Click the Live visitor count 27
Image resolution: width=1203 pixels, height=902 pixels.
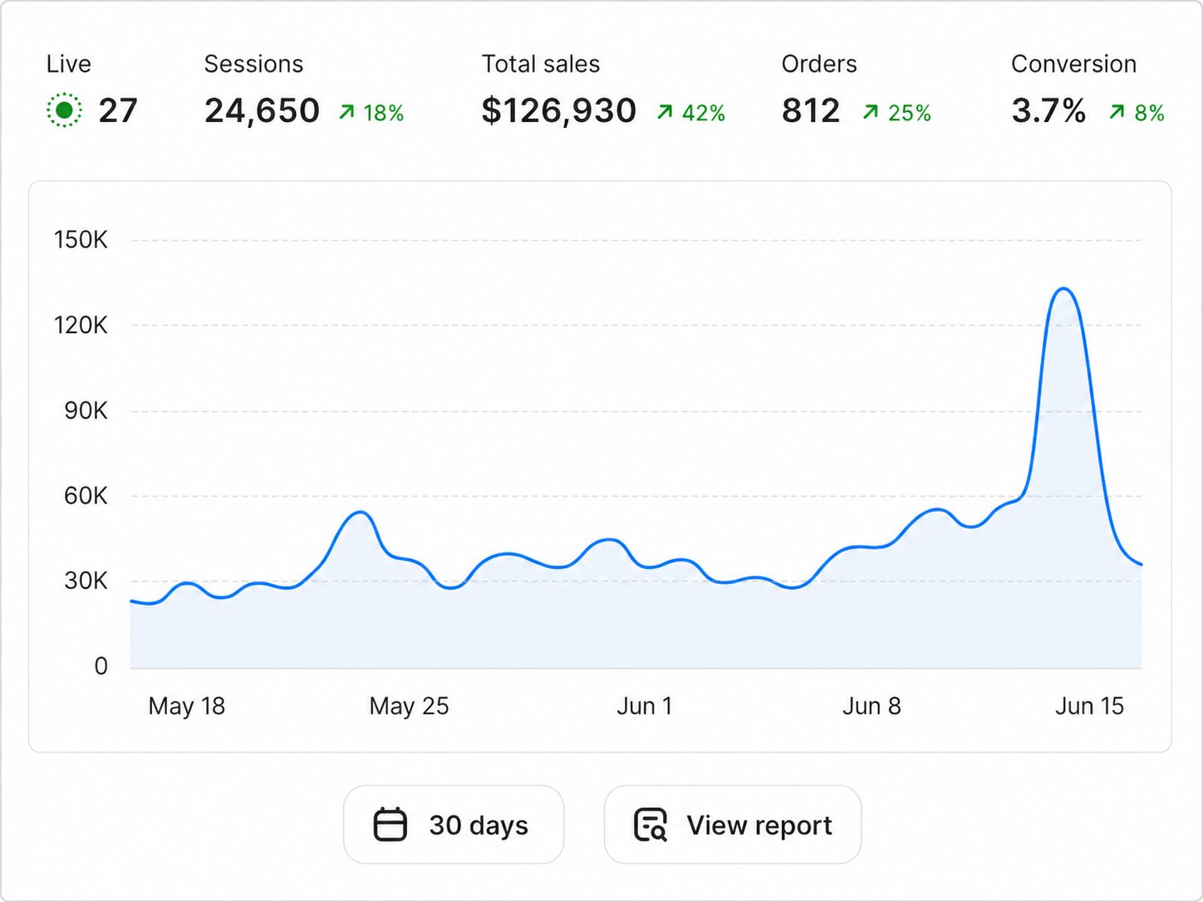tap(118, 110)
